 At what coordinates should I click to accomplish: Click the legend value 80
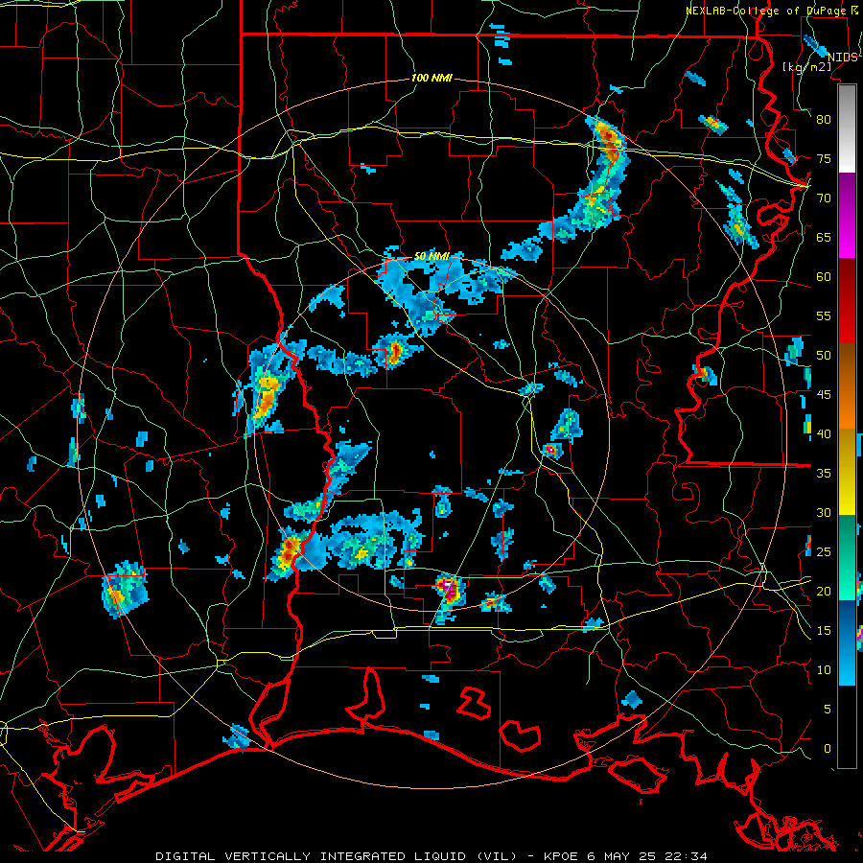click(824, 120)
